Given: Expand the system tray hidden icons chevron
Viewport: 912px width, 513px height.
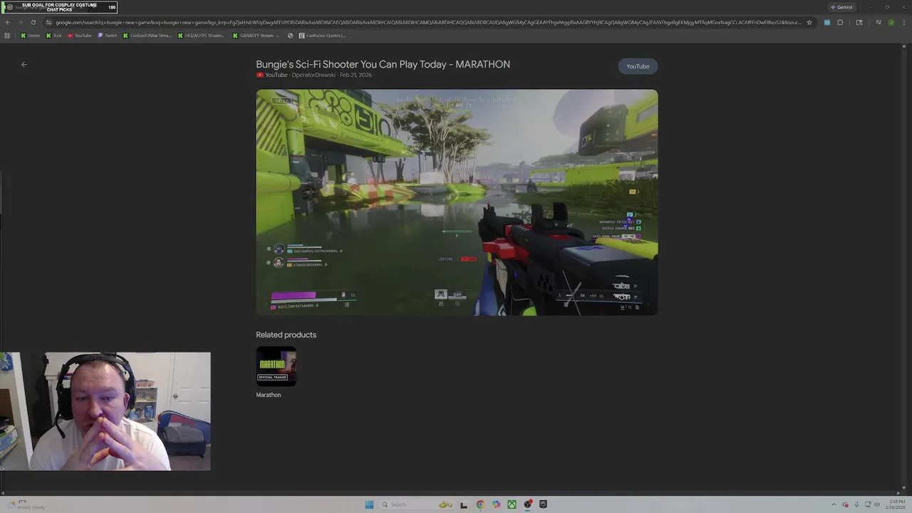Looking at the screenshot, I should (834, 504).
